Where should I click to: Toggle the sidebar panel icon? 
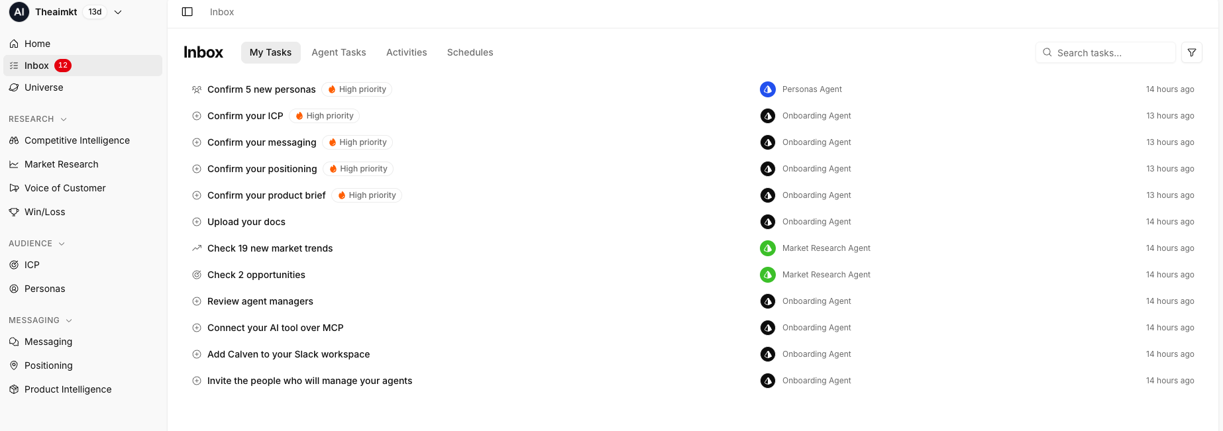click(187, 12)
